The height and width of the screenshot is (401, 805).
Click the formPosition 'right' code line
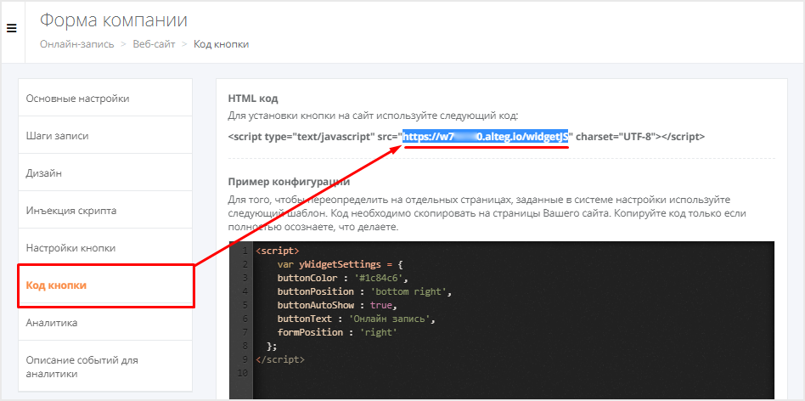click(x=338, y=333)
